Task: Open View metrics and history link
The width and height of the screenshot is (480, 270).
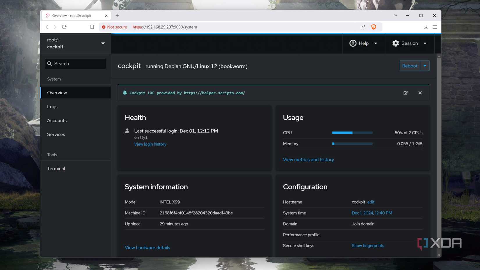Action: pos(308,159)
